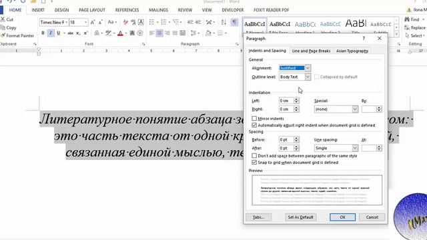Increase Spacing After stepper up arrow
This screenshot has height=240, width=427.
pyautogui.click(x=296, y=147)
